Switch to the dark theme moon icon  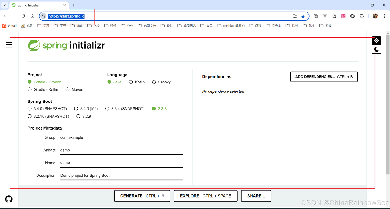[x=376, y=49]
